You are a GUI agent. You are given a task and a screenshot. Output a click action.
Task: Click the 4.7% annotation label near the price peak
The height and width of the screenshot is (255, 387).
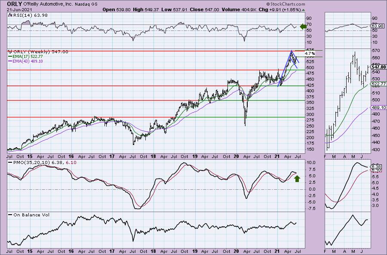click(310, 54)
